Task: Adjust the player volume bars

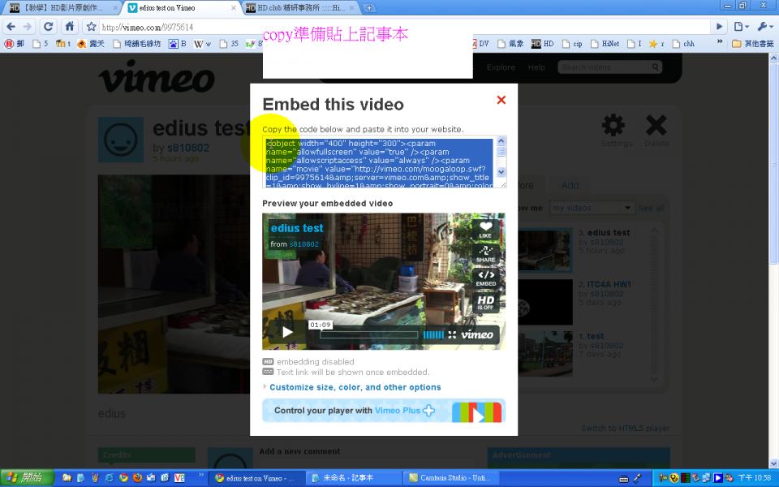Action: [433, 334]
